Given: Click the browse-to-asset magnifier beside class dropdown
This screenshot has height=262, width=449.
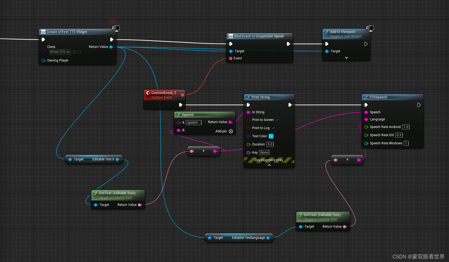Looking at the screenshot, I should 80,52.
